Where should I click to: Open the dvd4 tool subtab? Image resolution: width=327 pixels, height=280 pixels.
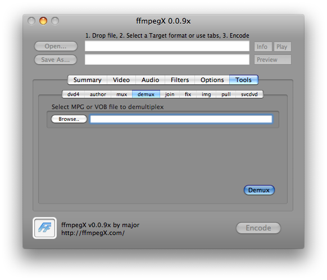click(73, 94)
